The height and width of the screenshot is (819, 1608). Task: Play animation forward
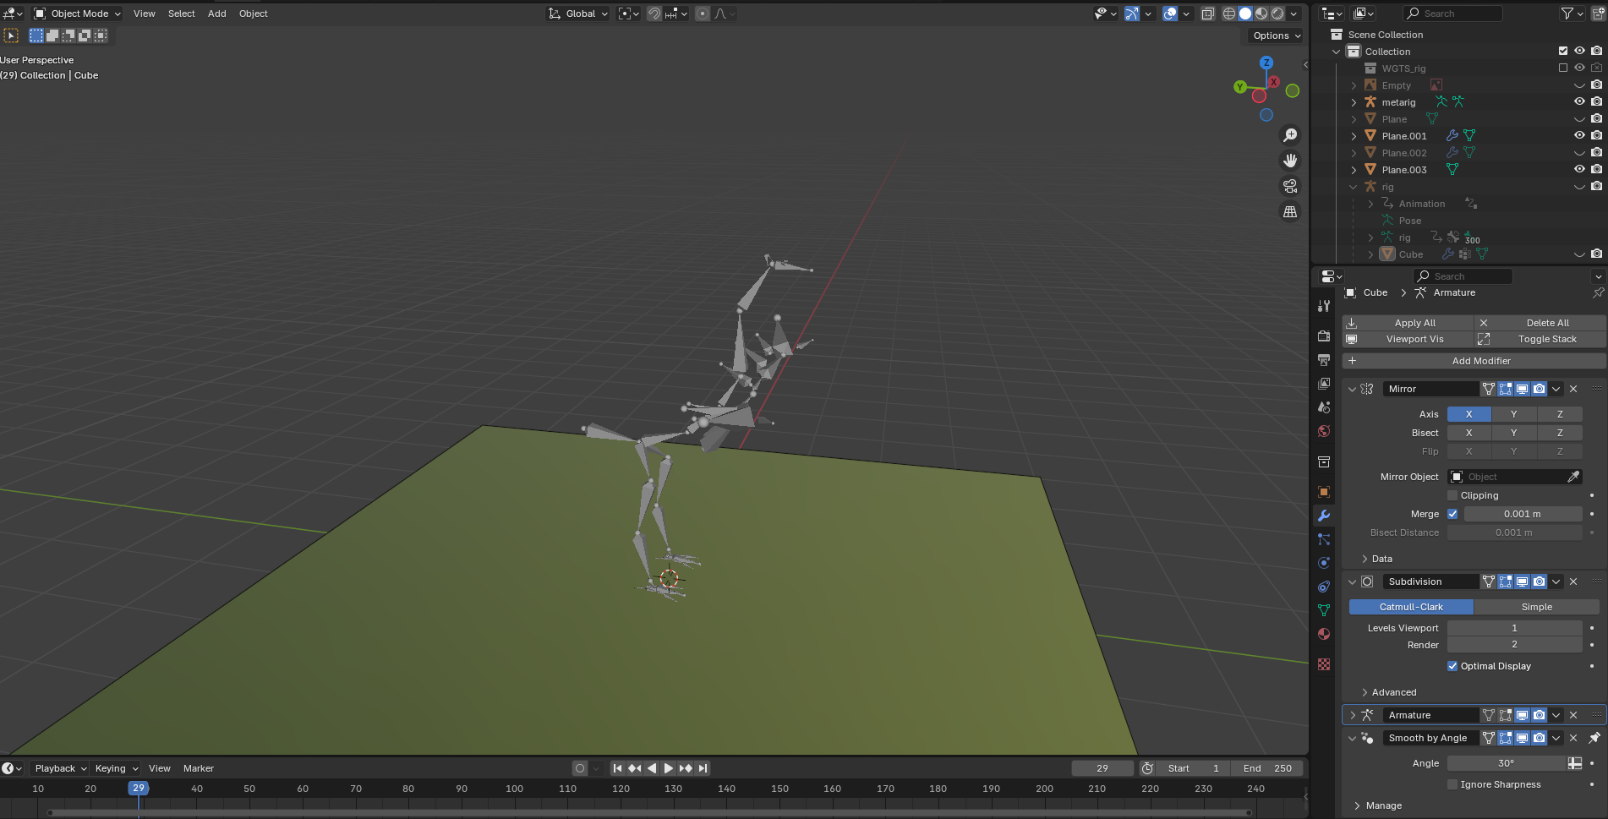pyautogui.click(x=668, y=768)
